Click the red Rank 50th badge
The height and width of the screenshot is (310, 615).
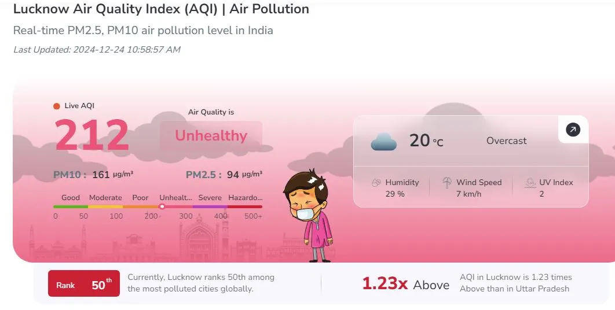(84, 285)
